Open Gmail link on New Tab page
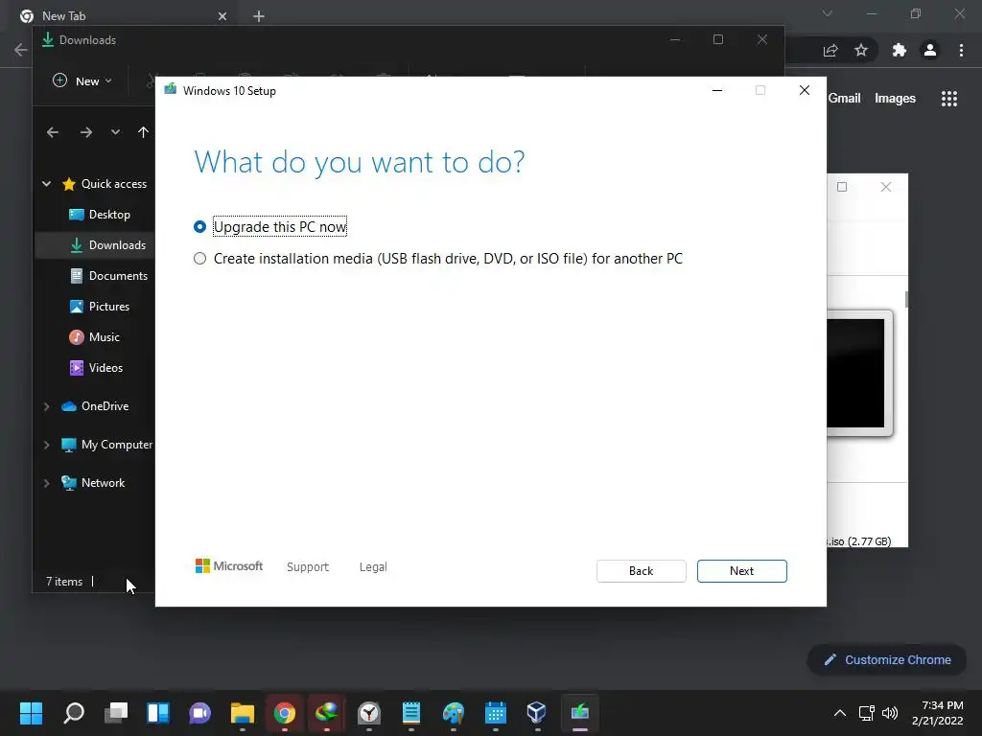The height and width of the screenshot is (736, 982). [844, 99]
